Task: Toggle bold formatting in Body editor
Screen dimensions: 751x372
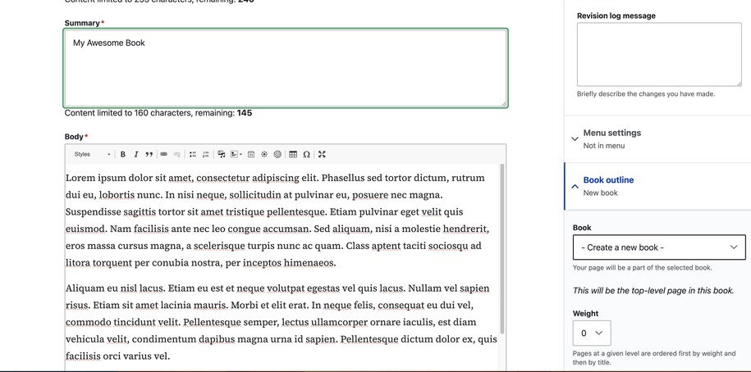Action: (x=123, y=154)
